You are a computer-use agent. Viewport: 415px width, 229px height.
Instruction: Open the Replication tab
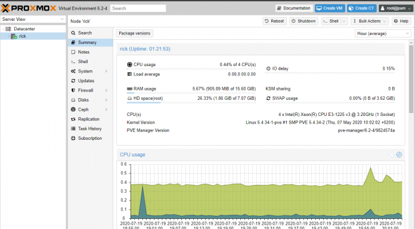coord(90,119)
